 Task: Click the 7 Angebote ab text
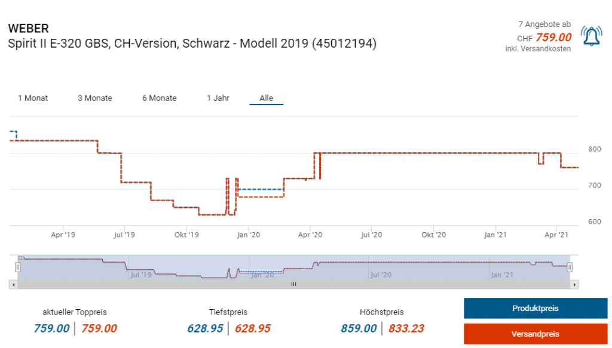click(x=544, y=24)
